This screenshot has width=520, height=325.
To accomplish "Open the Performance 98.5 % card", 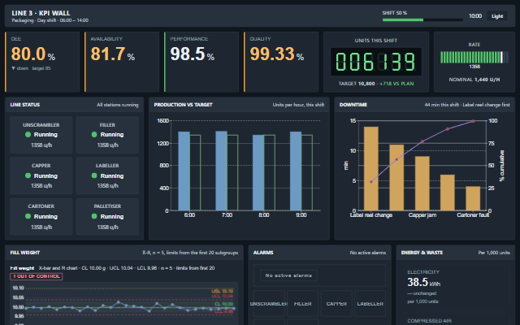I will click(201, 62).
